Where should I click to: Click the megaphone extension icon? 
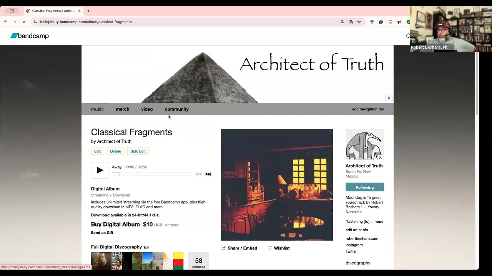click(x=399, y=22)
